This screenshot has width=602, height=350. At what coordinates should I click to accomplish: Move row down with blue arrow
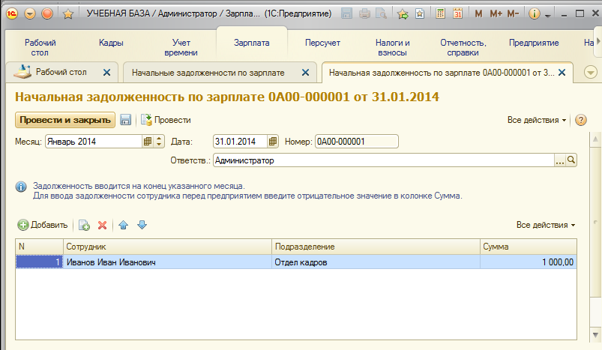tap(142, 225)
